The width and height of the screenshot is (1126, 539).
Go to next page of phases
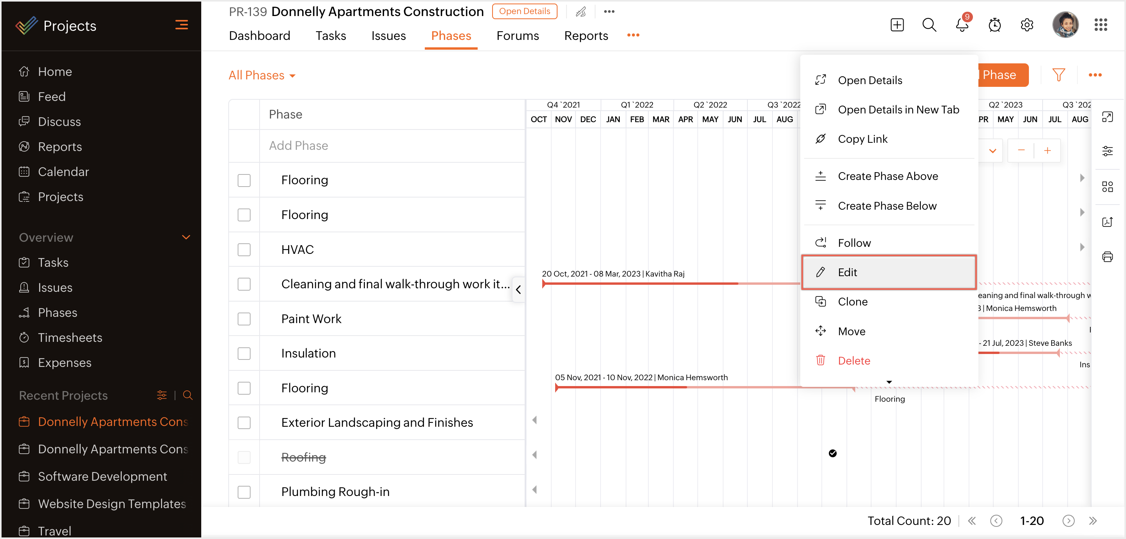pyautogui.click(x=1068, y=521)
